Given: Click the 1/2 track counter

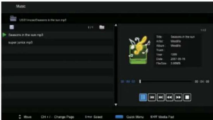Looking at the screenshot, I should [x=203, y=30].
